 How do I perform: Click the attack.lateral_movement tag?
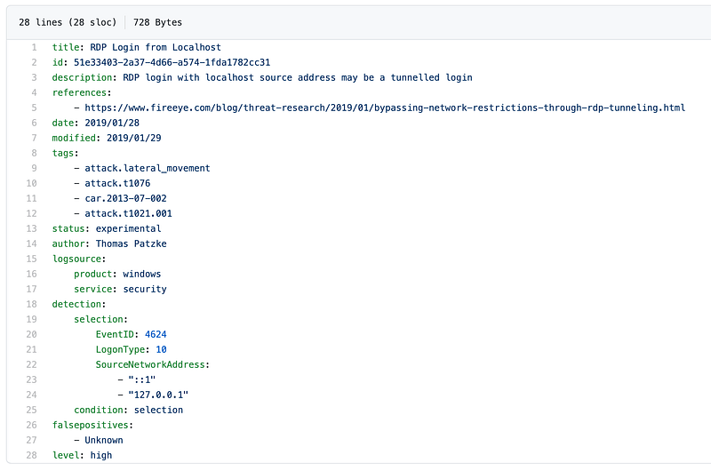[148, 168]
